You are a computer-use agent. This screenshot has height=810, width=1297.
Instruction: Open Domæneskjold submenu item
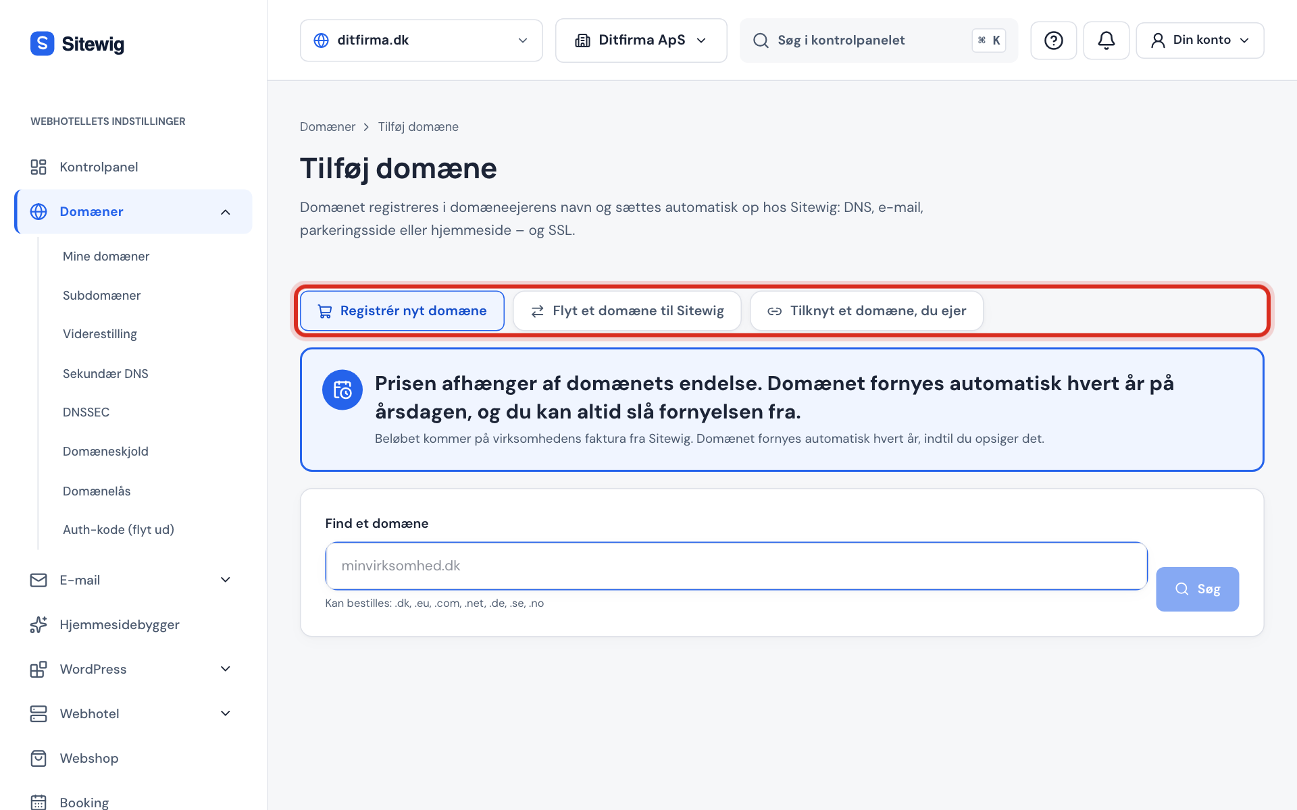point(105,452)
